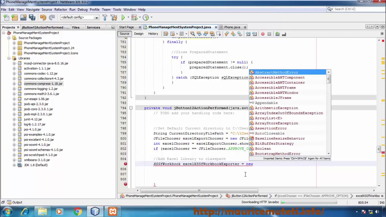Open NetBeans cube icon on taskbar
The height and width of the screenshot is (217, 386).
(x=95, y=212)
